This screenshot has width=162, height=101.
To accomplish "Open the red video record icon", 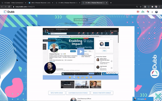I will (x=138, y=12).
